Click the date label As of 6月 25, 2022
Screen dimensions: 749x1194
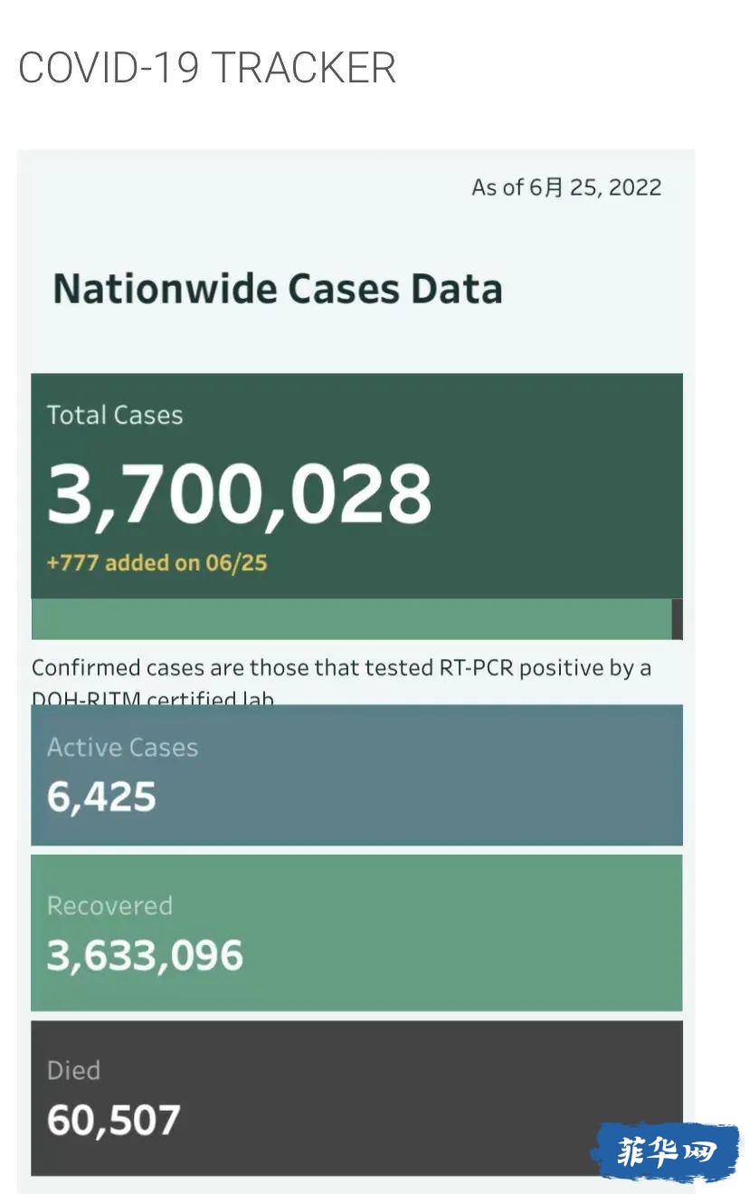566,187
